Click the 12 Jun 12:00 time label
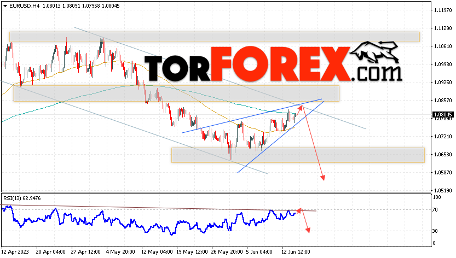 pyautogui.click(x=296, y=252)
